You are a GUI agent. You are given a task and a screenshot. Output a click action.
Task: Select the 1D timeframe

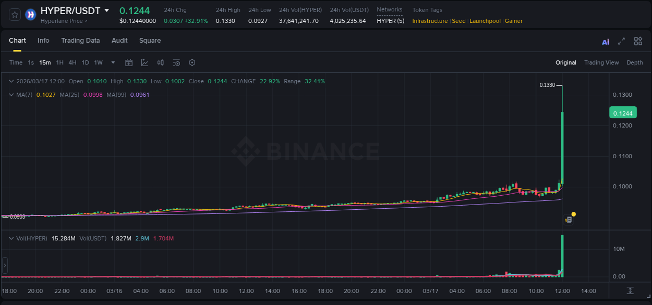point(85,62)
